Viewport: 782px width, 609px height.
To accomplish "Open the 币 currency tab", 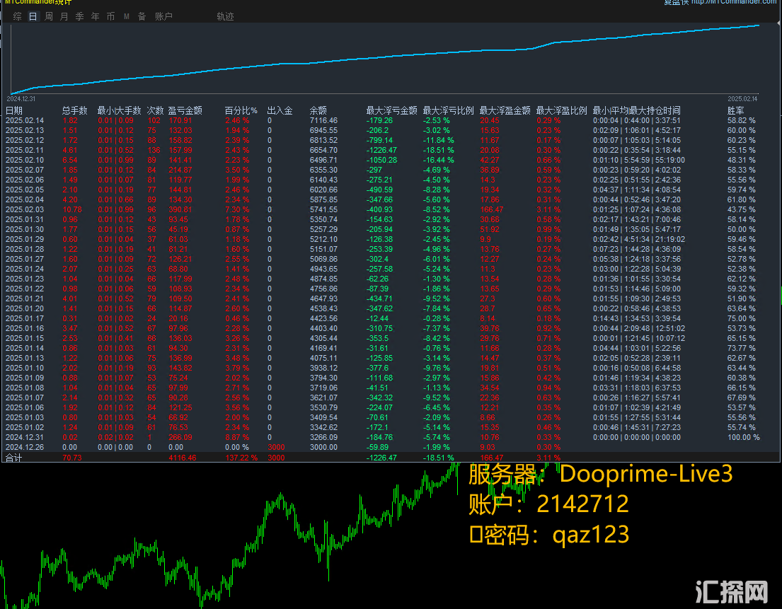I will point(110,16).
